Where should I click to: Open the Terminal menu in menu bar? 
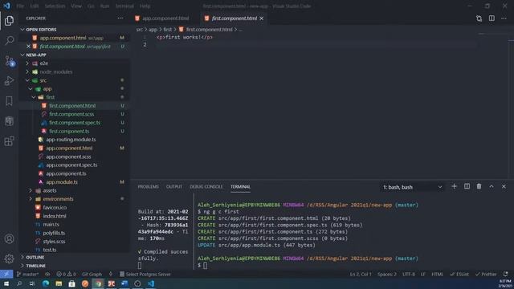[124, 6]
